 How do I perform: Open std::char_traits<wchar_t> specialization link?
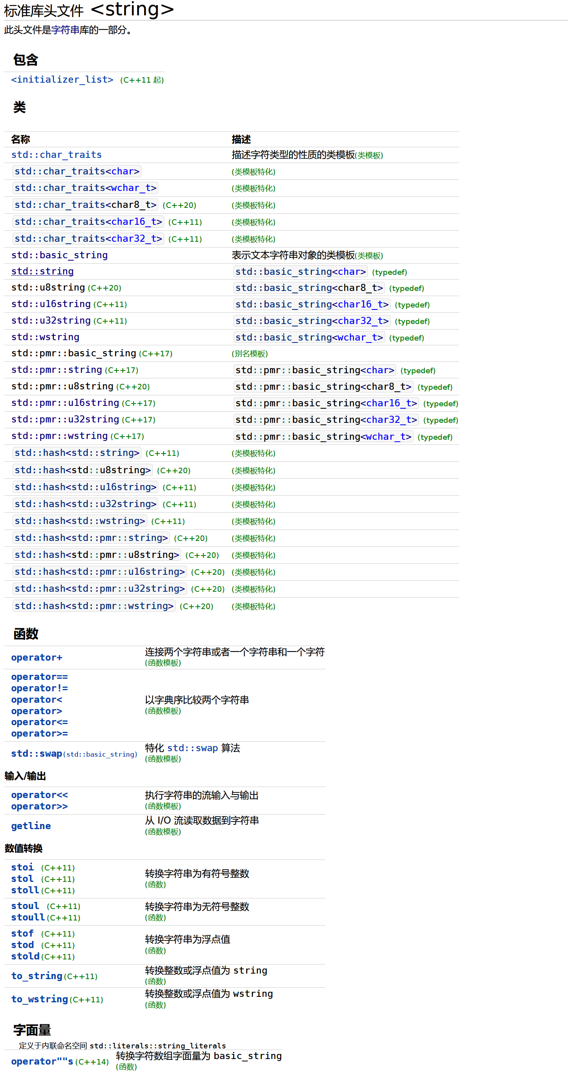(85, 188)
